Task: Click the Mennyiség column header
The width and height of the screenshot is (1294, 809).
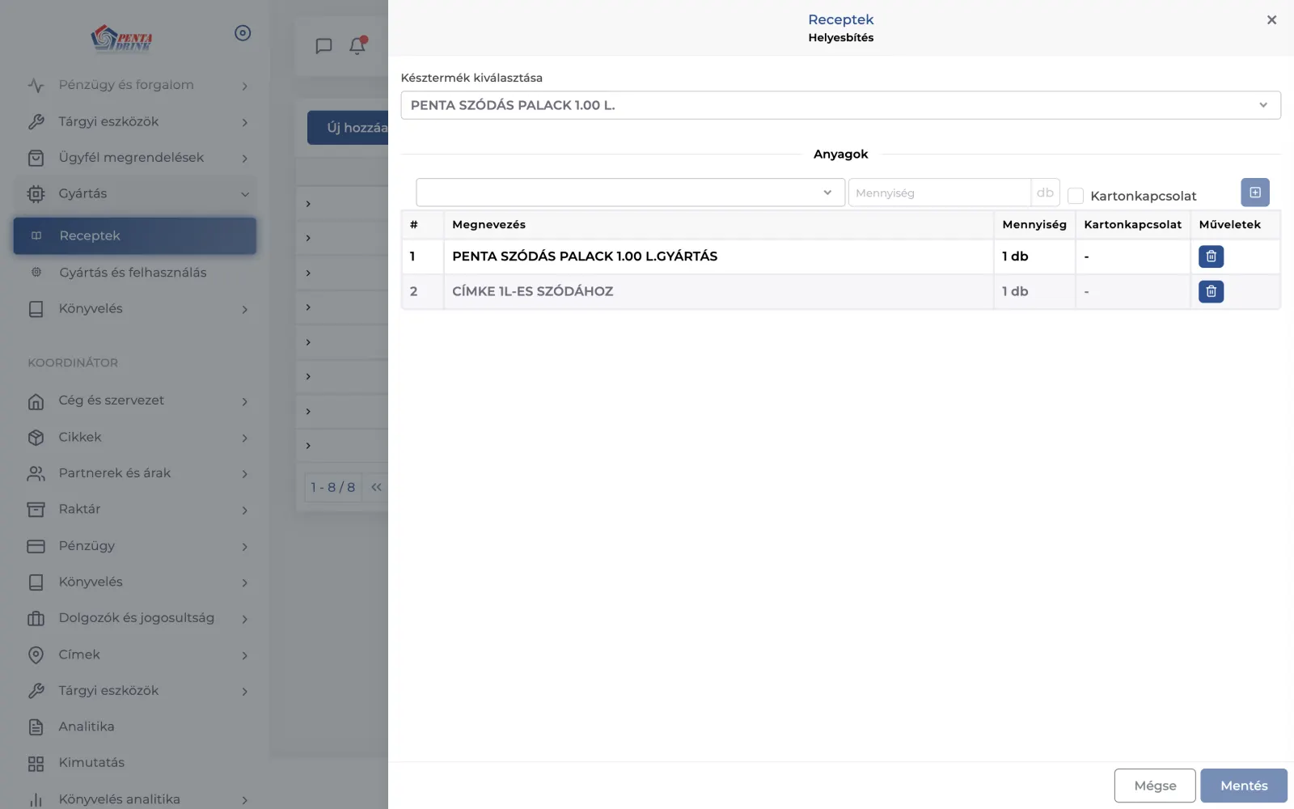Action: 1034,225
